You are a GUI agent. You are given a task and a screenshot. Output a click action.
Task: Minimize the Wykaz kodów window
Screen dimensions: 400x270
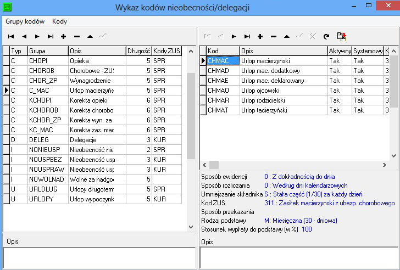(354, 6)
